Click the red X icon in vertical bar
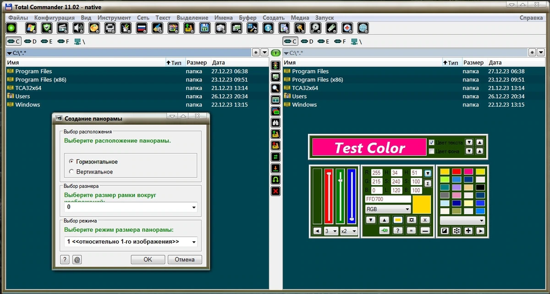550x294 pixels. 275,191
